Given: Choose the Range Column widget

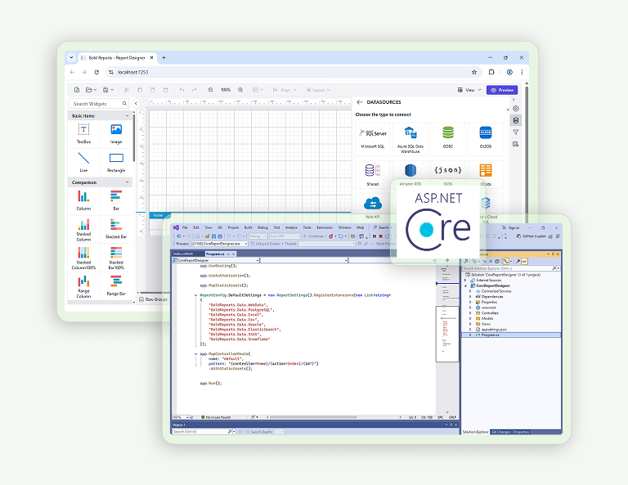Looking at the screenshot, I should point(83,286).
